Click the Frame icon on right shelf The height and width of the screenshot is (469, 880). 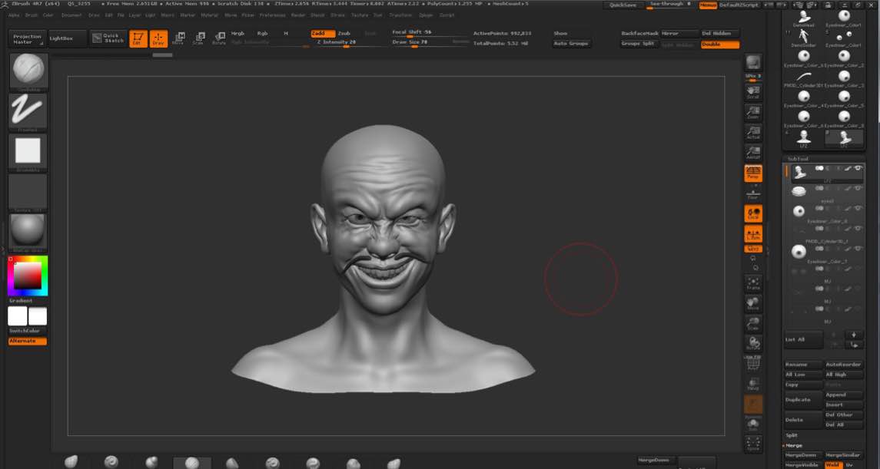click(x=753, y=283)
